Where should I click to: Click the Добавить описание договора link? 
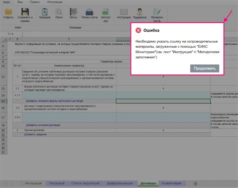[43, 125]
